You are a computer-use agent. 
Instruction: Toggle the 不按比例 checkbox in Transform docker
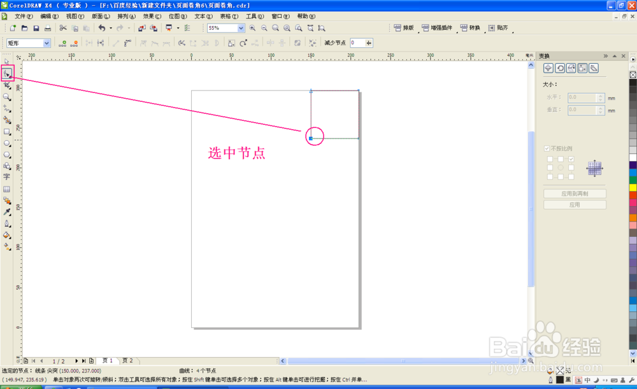tap(547, 148)
